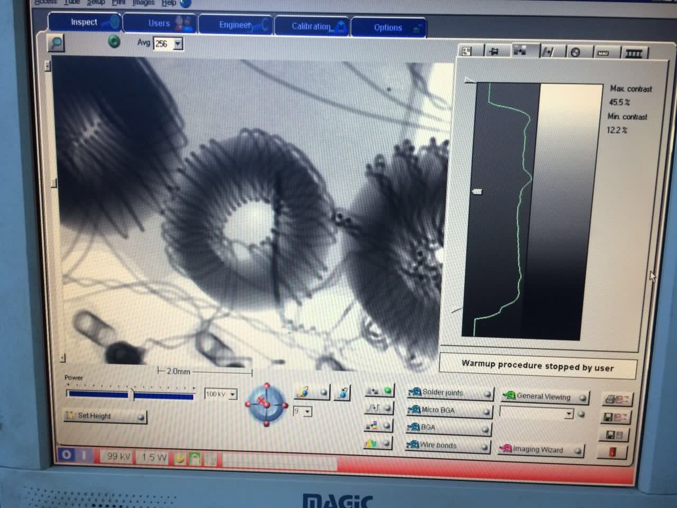The image size is (677, 508).
Task: Toggle the filter curve button
Action: (x=379, y=408)
